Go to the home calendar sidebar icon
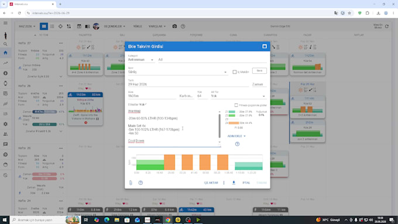Viewport: 398px width, 224px height. pos(5,53)
